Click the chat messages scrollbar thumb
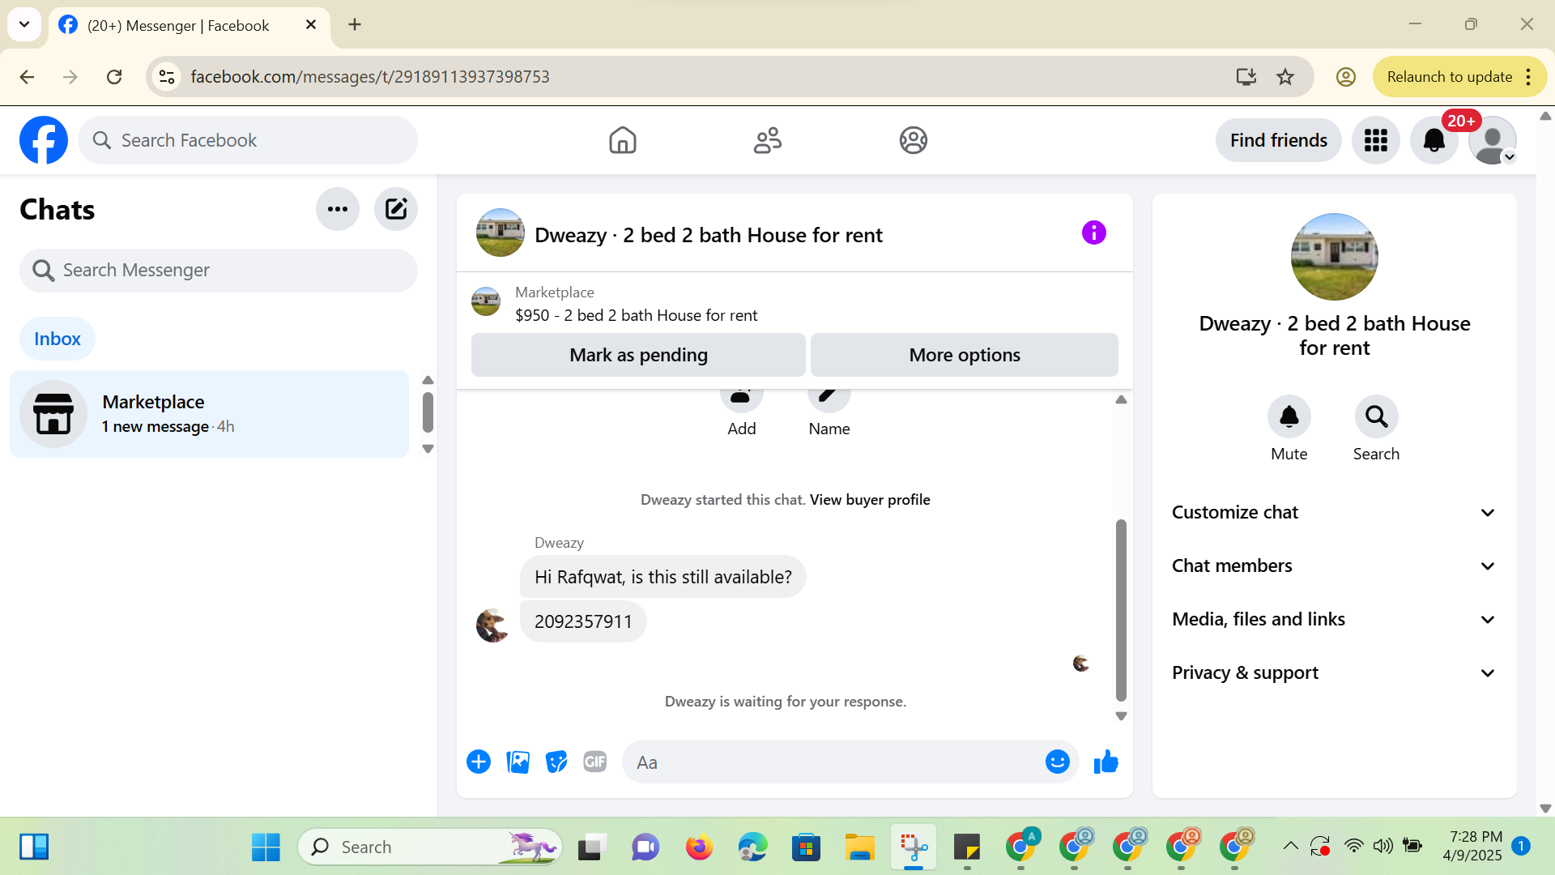The width and height of the screenshot is (1555, 875). click(1121, 610)
